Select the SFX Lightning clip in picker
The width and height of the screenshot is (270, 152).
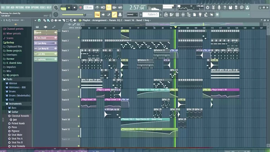pos(46,59)
